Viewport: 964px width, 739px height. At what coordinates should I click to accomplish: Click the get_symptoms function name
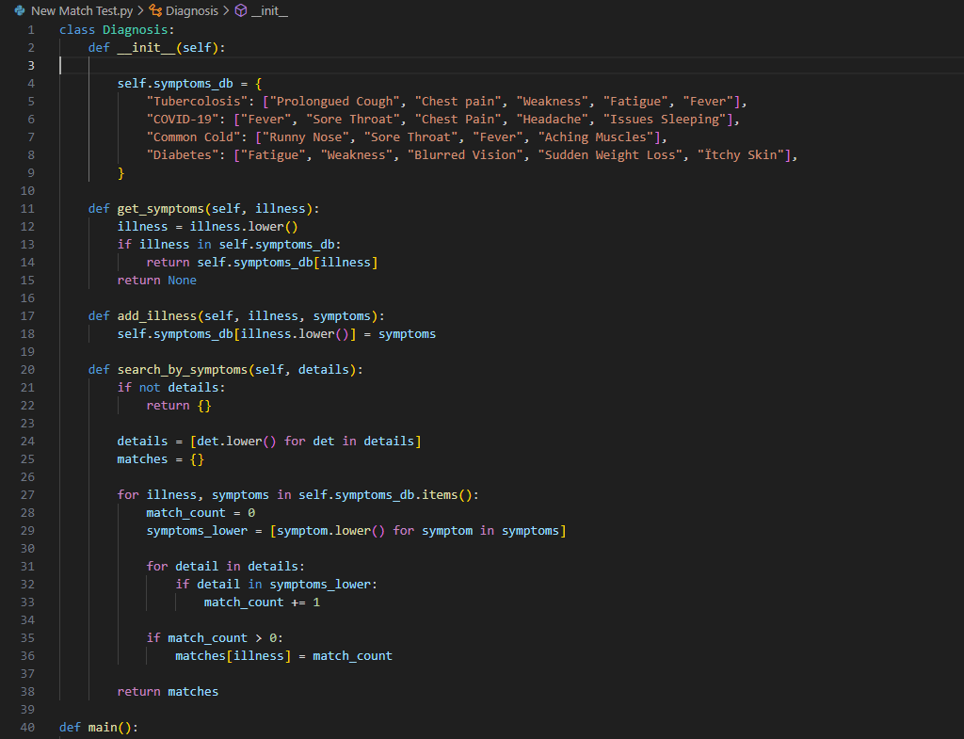tap(160, 209)
